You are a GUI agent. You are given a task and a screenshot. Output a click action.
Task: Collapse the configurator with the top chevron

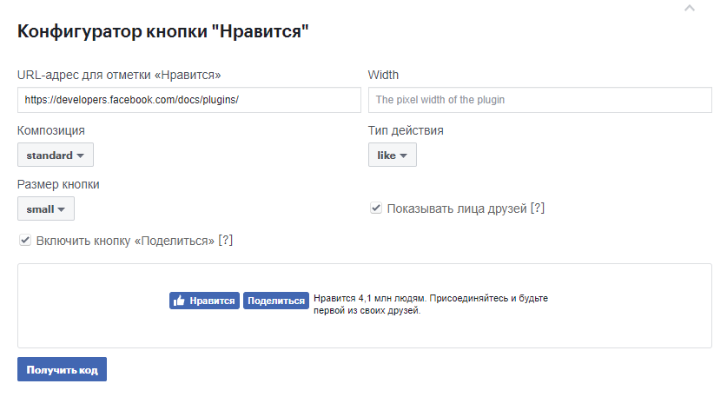point(690,8)
